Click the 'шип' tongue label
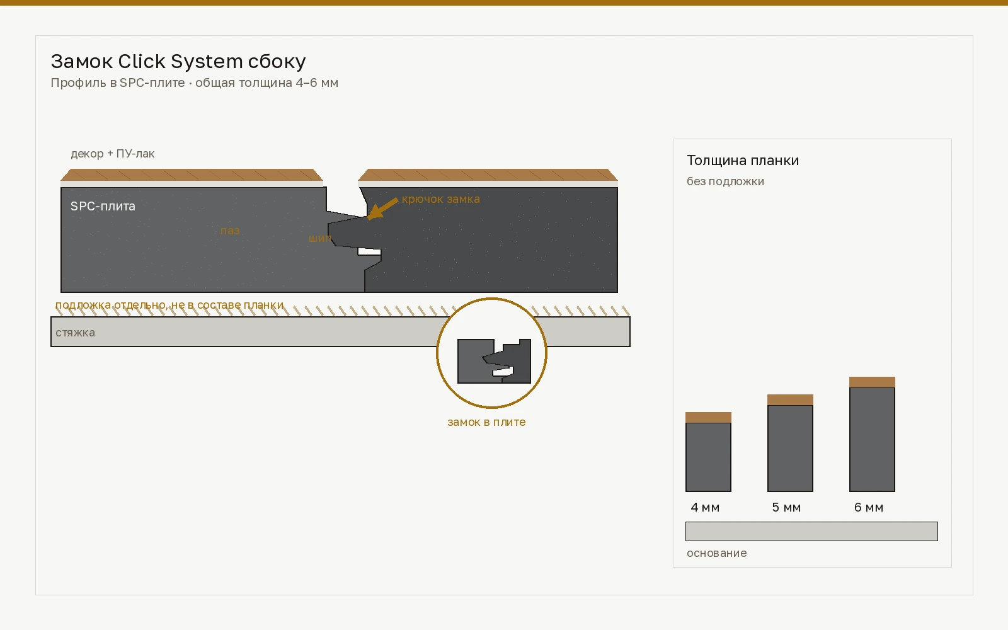 point(319,238)
